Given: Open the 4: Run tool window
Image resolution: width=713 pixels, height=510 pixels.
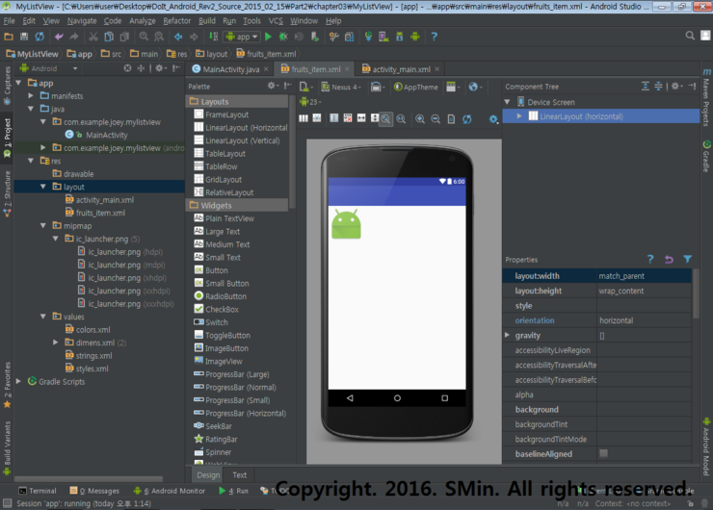Looking at the screenshot, I should click(x=233, y=491).
